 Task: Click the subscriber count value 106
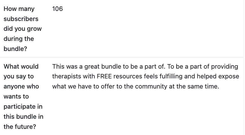click(57, 9)
